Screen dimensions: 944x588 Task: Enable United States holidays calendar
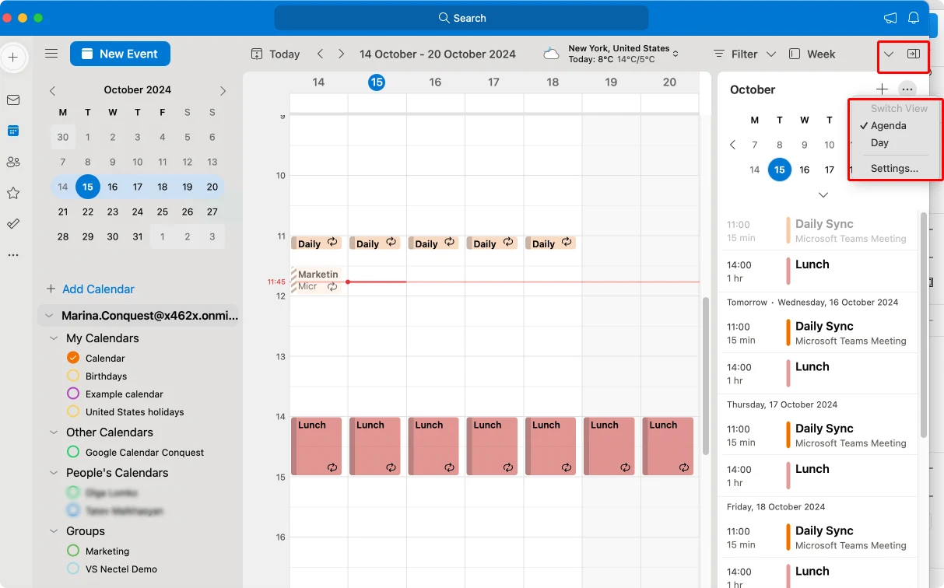(73, 411)
